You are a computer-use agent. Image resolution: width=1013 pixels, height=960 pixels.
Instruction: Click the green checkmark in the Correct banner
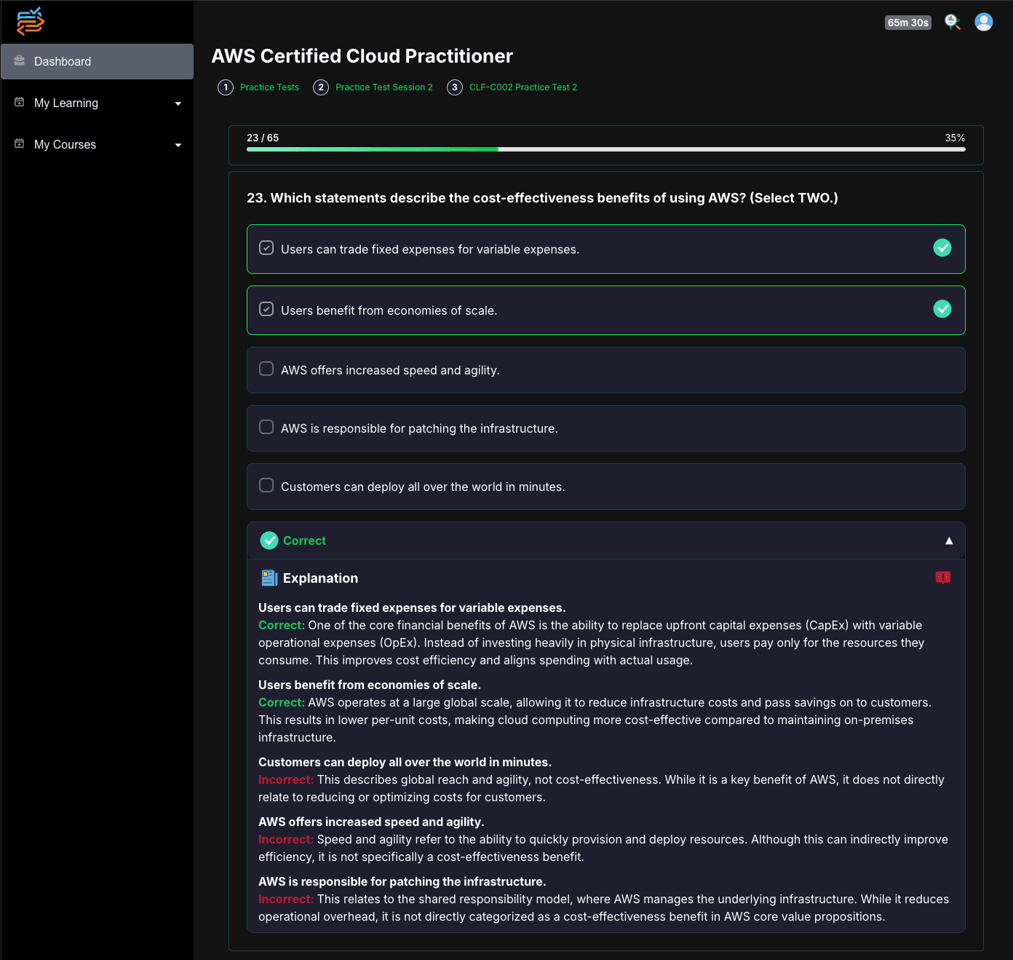coord(270,540)
